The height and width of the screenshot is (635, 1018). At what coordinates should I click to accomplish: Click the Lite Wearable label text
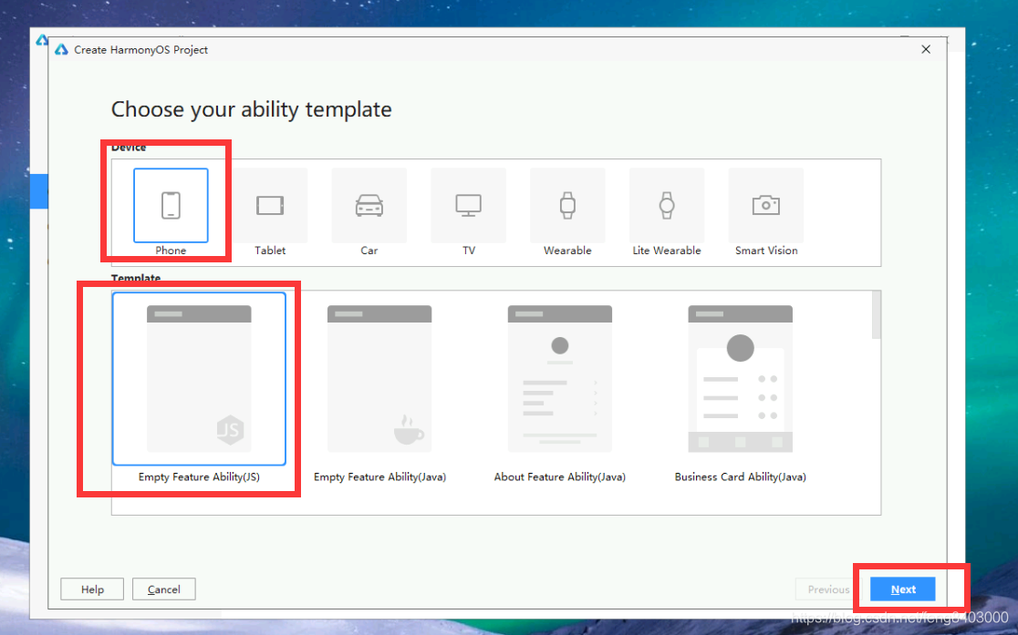coord(667,251)
